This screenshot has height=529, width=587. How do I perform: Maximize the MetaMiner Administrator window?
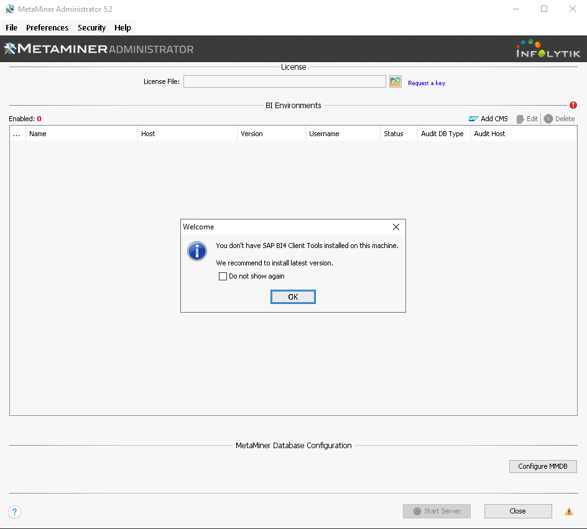(x=544, y=9)
